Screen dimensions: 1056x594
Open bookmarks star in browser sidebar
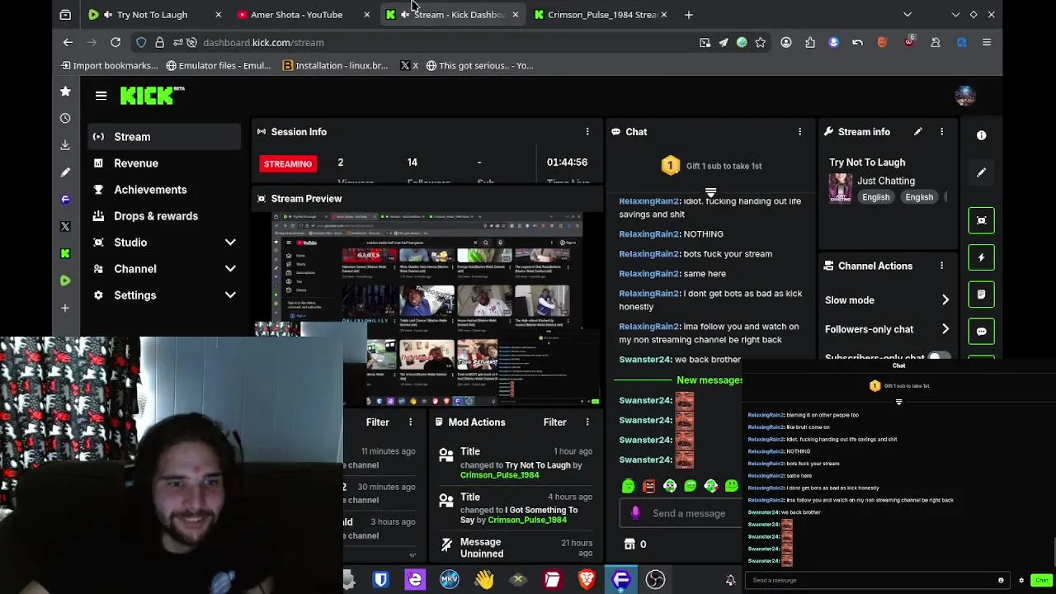65,92
